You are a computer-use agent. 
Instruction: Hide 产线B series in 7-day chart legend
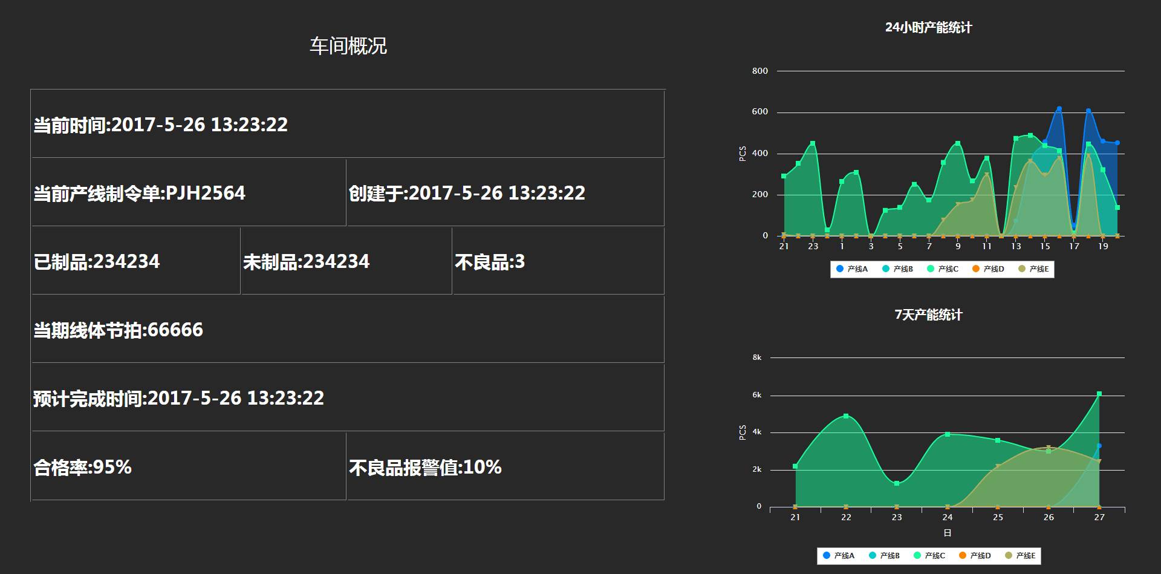(884, 556)
